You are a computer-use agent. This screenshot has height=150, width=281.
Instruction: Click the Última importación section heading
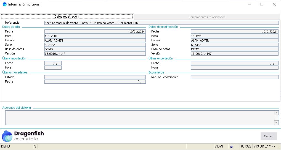pyautogui.click(x=14, y=58)
